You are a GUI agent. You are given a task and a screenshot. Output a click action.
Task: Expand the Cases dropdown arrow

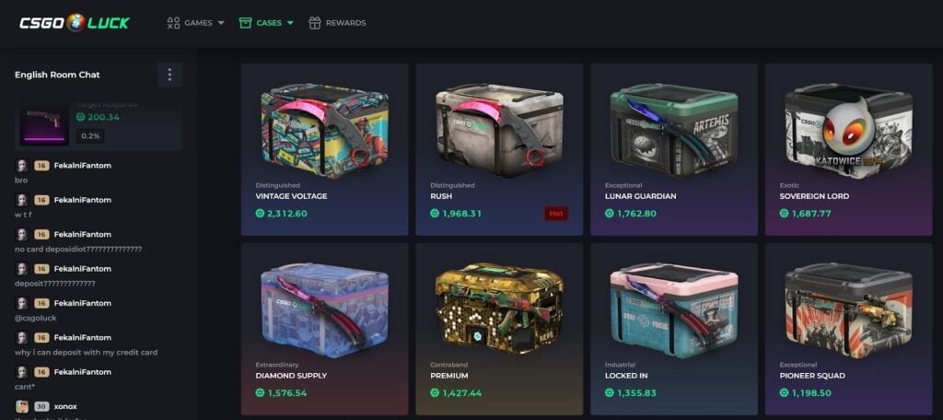tap(290, 23)
